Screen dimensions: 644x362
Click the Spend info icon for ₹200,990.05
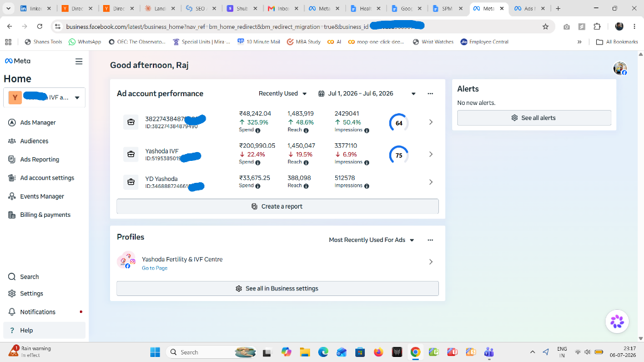(258, 163)
